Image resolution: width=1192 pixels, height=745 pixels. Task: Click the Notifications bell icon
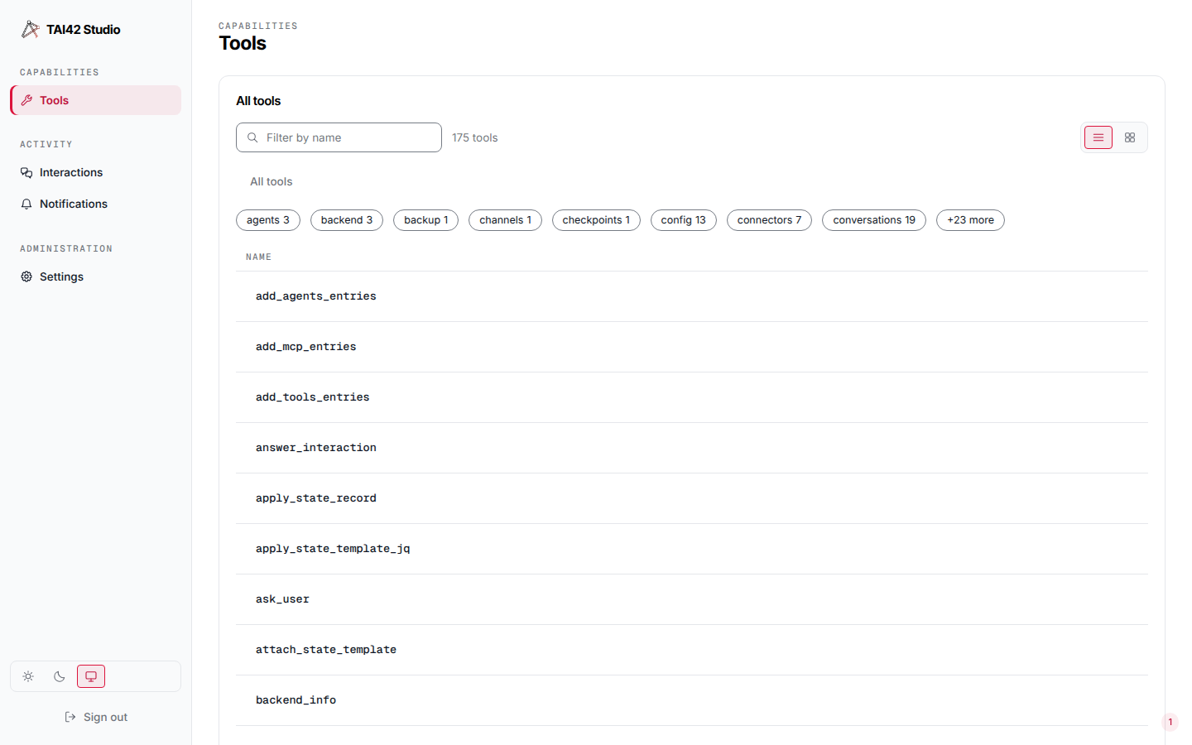[26, 204]
